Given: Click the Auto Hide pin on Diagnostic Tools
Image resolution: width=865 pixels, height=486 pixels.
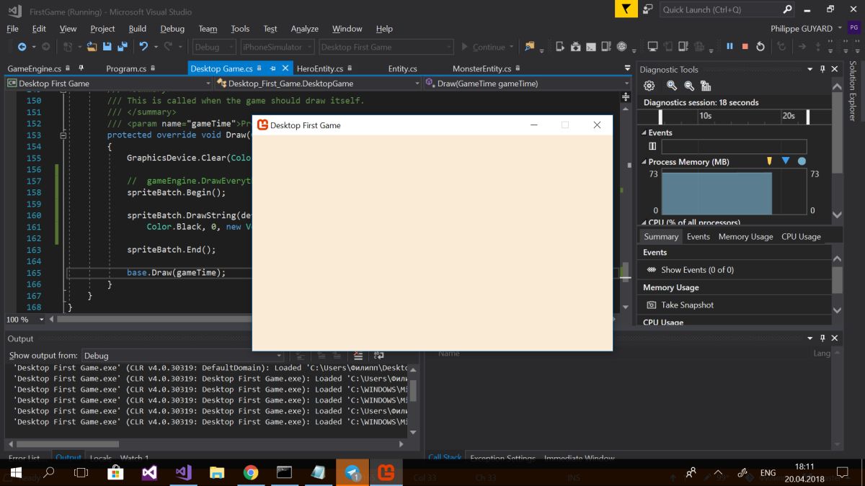Looking at the screenshot, I should click(822, 69).
